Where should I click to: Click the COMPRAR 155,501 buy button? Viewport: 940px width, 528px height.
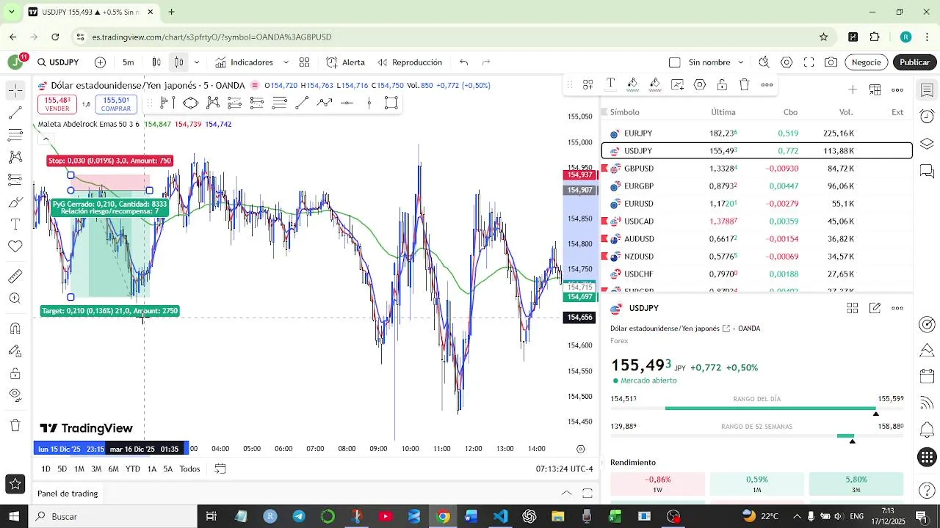pos(116,104)
